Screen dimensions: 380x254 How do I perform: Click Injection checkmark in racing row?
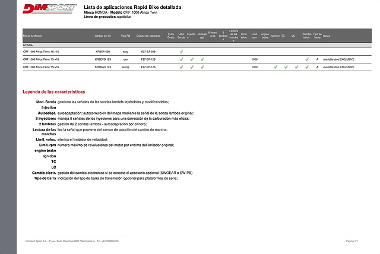192,67
